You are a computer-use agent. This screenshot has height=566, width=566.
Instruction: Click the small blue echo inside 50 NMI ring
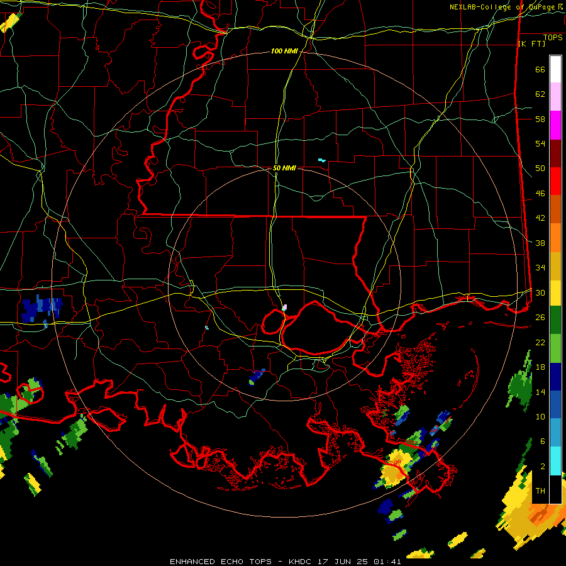(257, 377)
